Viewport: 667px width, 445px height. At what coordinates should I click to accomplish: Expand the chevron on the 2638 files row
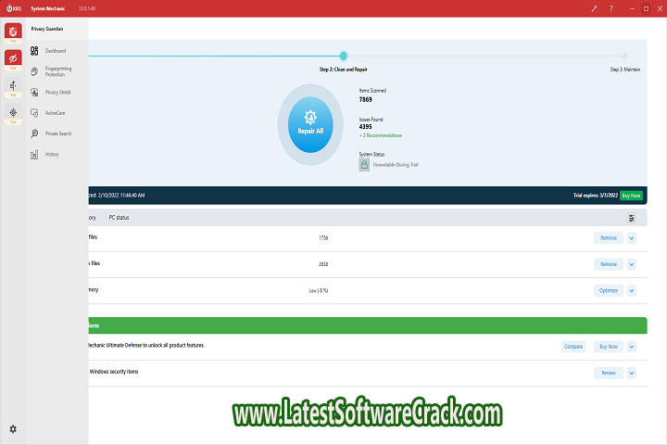click(x=632, y=264)
